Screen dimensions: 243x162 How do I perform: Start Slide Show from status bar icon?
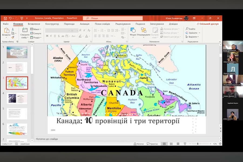[x=185, y=144]
